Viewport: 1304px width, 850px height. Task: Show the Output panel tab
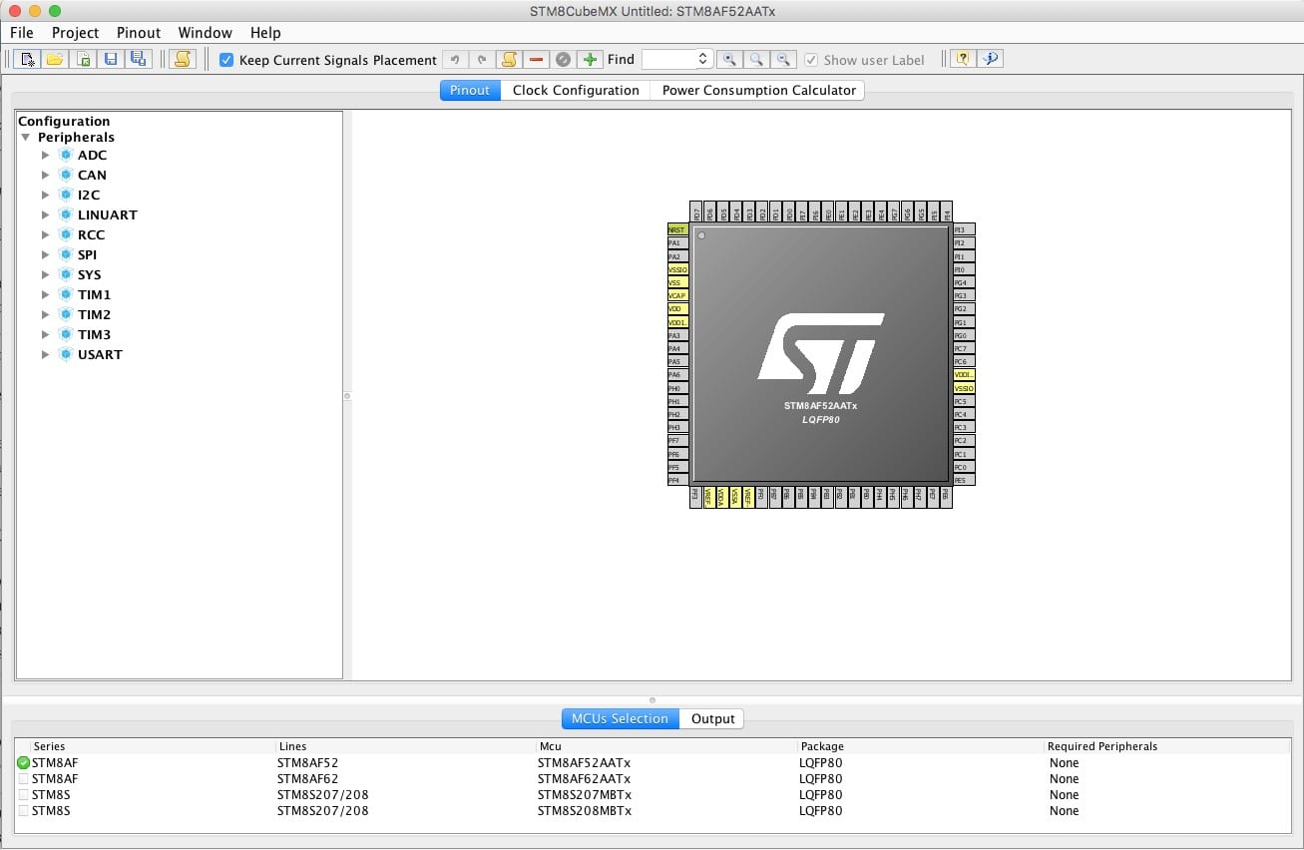712,718
